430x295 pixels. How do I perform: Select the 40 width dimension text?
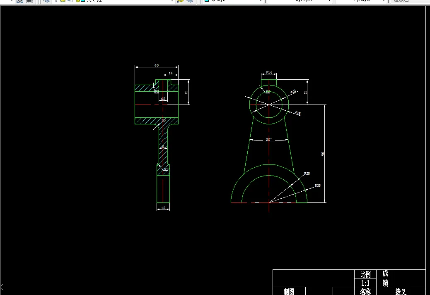(156, 65)
